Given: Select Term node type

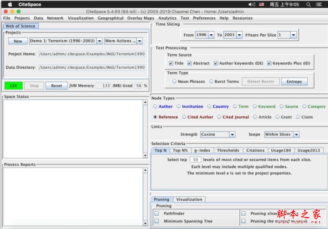Looking at the screenshot, I should 235,106.
